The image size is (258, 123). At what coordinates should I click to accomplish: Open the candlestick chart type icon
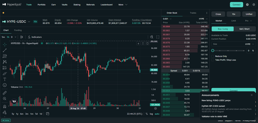pos(22,37)
